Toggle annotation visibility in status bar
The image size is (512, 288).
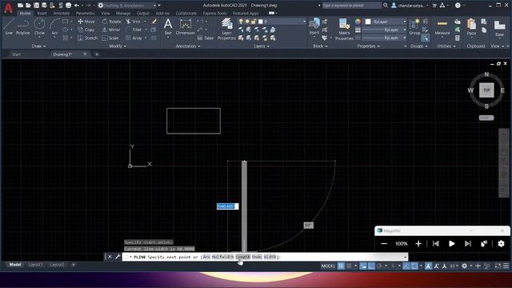point(429,266)
